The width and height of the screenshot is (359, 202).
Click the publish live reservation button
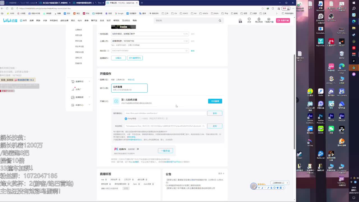pos(135,58)
